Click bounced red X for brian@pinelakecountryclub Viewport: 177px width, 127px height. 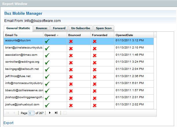71,48
